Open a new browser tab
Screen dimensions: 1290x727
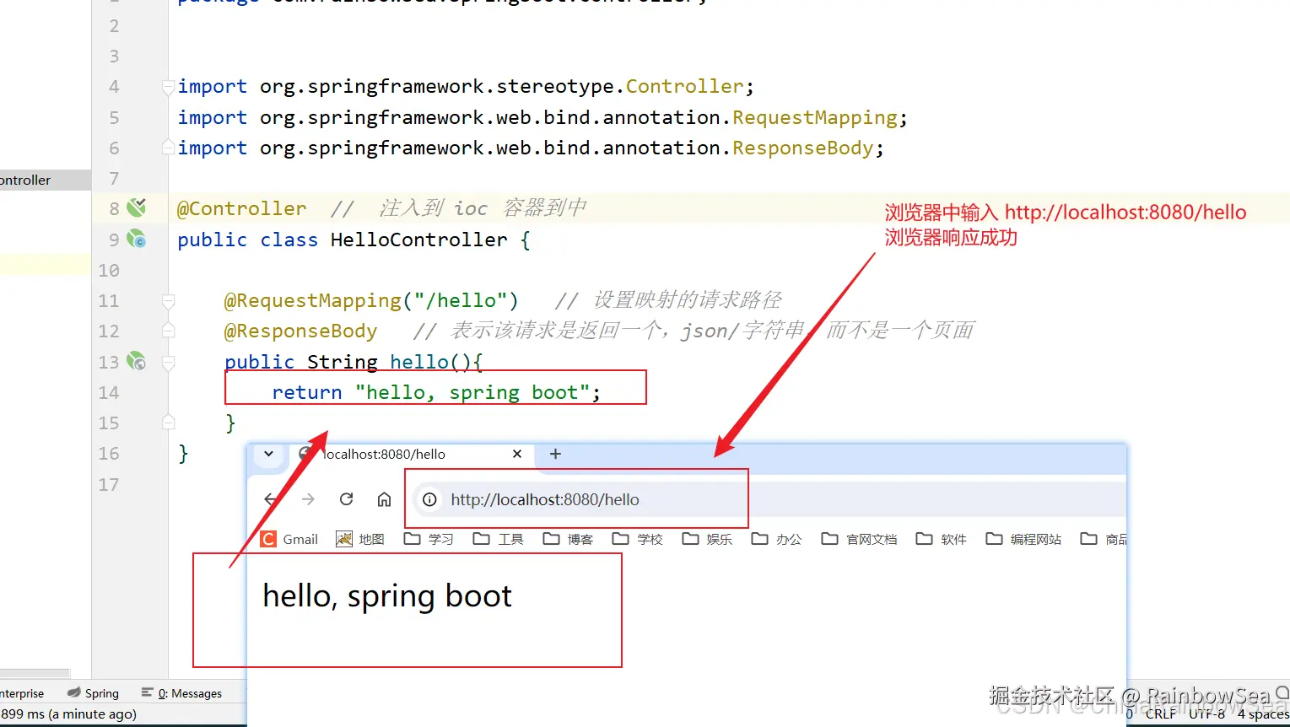coord(555,454)
